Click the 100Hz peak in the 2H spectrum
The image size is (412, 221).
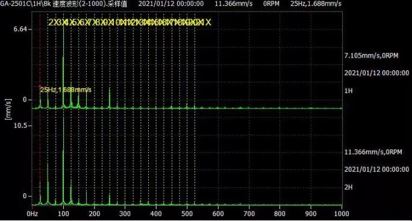click(x=63, y=162)
